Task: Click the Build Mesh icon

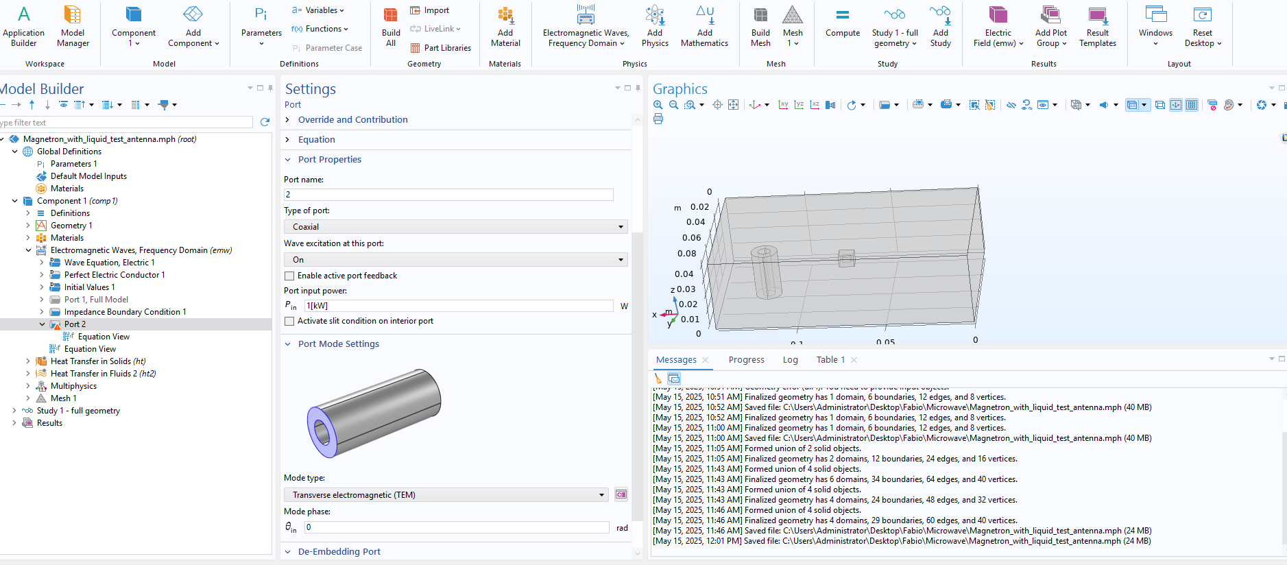Action: [x=760, y=25]
